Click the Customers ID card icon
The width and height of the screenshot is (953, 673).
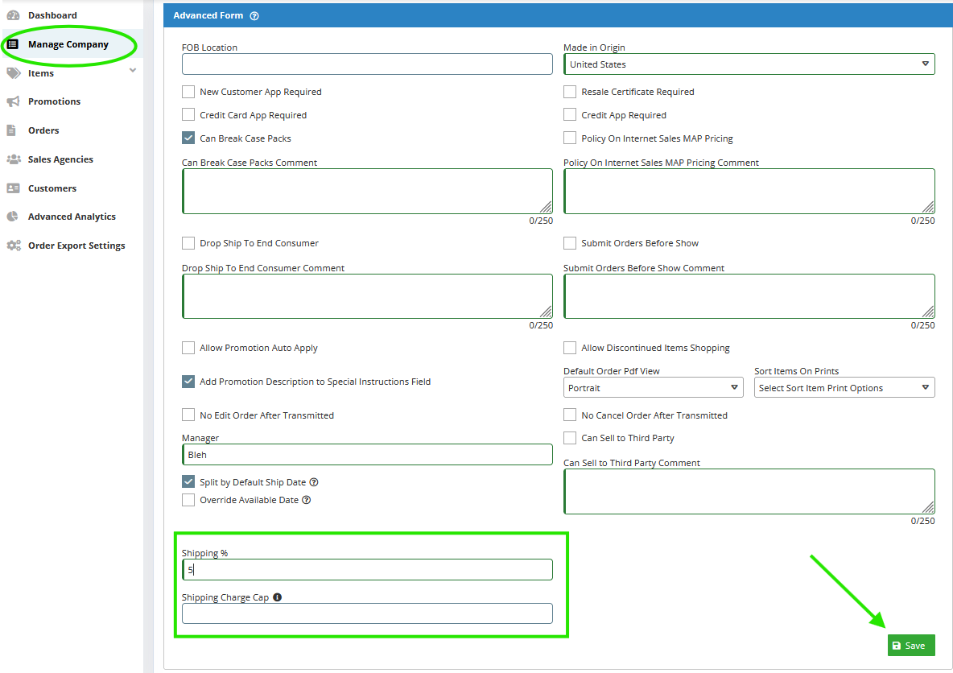point(14,188)
